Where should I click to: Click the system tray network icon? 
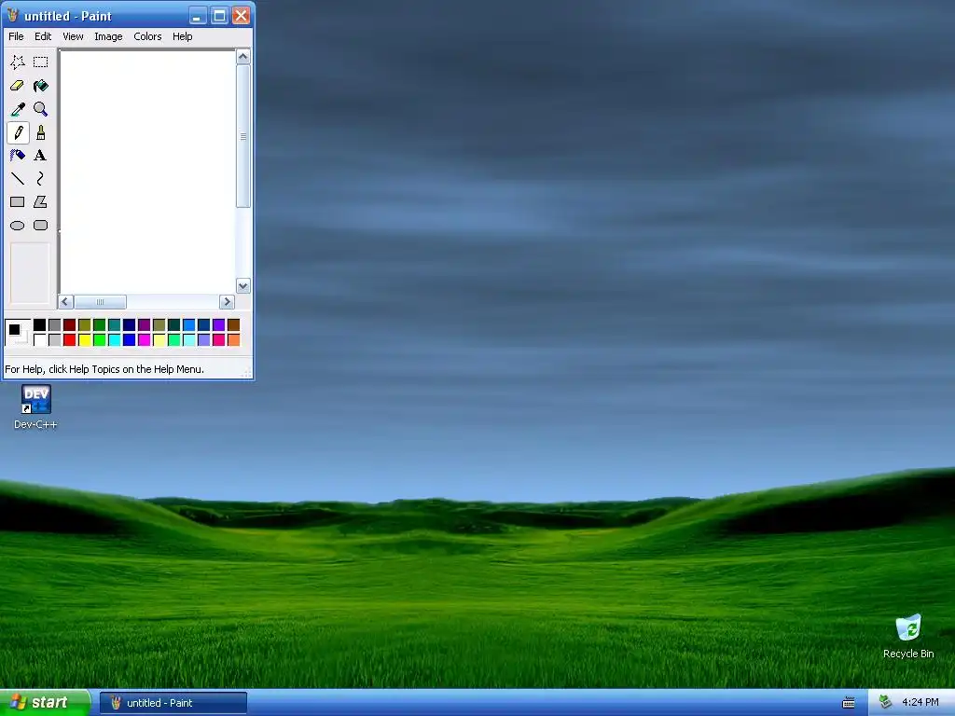click(885, 703)
